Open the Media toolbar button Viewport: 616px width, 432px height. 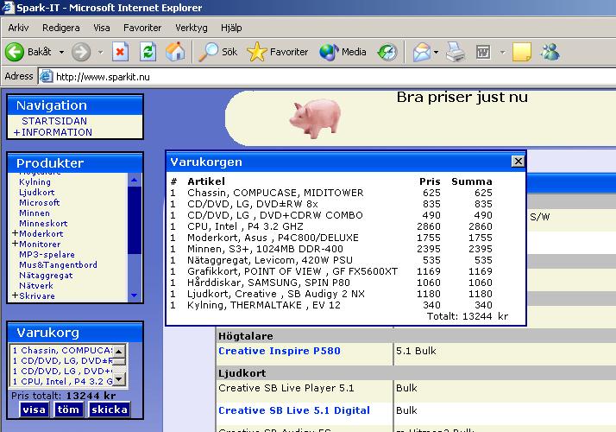pyautogui.click(x=343, y=52)
